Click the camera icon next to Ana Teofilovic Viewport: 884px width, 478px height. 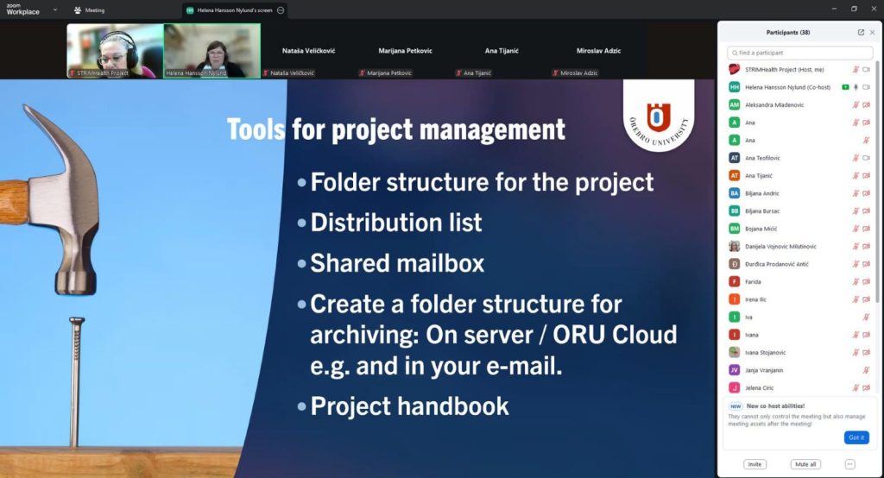(x=866, y=158)
